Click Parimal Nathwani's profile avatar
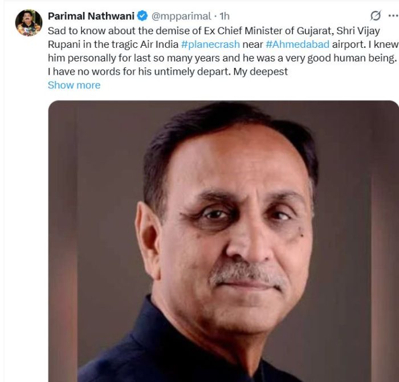The width and height of the screenshot is (399, 382). click(28, 23)
